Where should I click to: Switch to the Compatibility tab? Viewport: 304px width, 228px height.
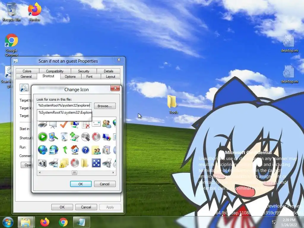55,71
